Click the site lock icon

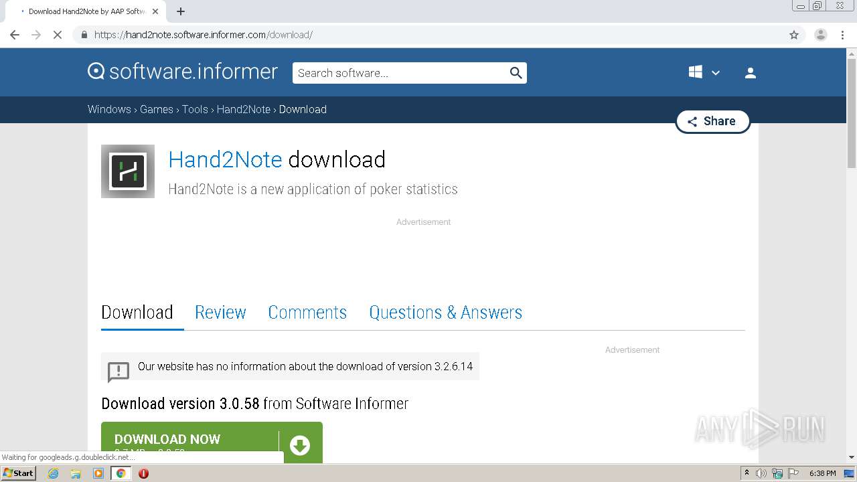click(84, 35)
